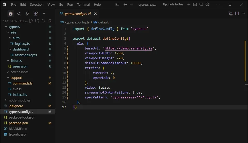Open the Source Control view icon
The image size is (248, 143).
point(27,14)
